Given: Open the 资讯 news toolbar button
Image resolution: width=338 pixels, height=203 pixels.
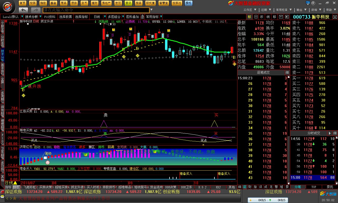Looking at the screenshot, I should point(128,3).
